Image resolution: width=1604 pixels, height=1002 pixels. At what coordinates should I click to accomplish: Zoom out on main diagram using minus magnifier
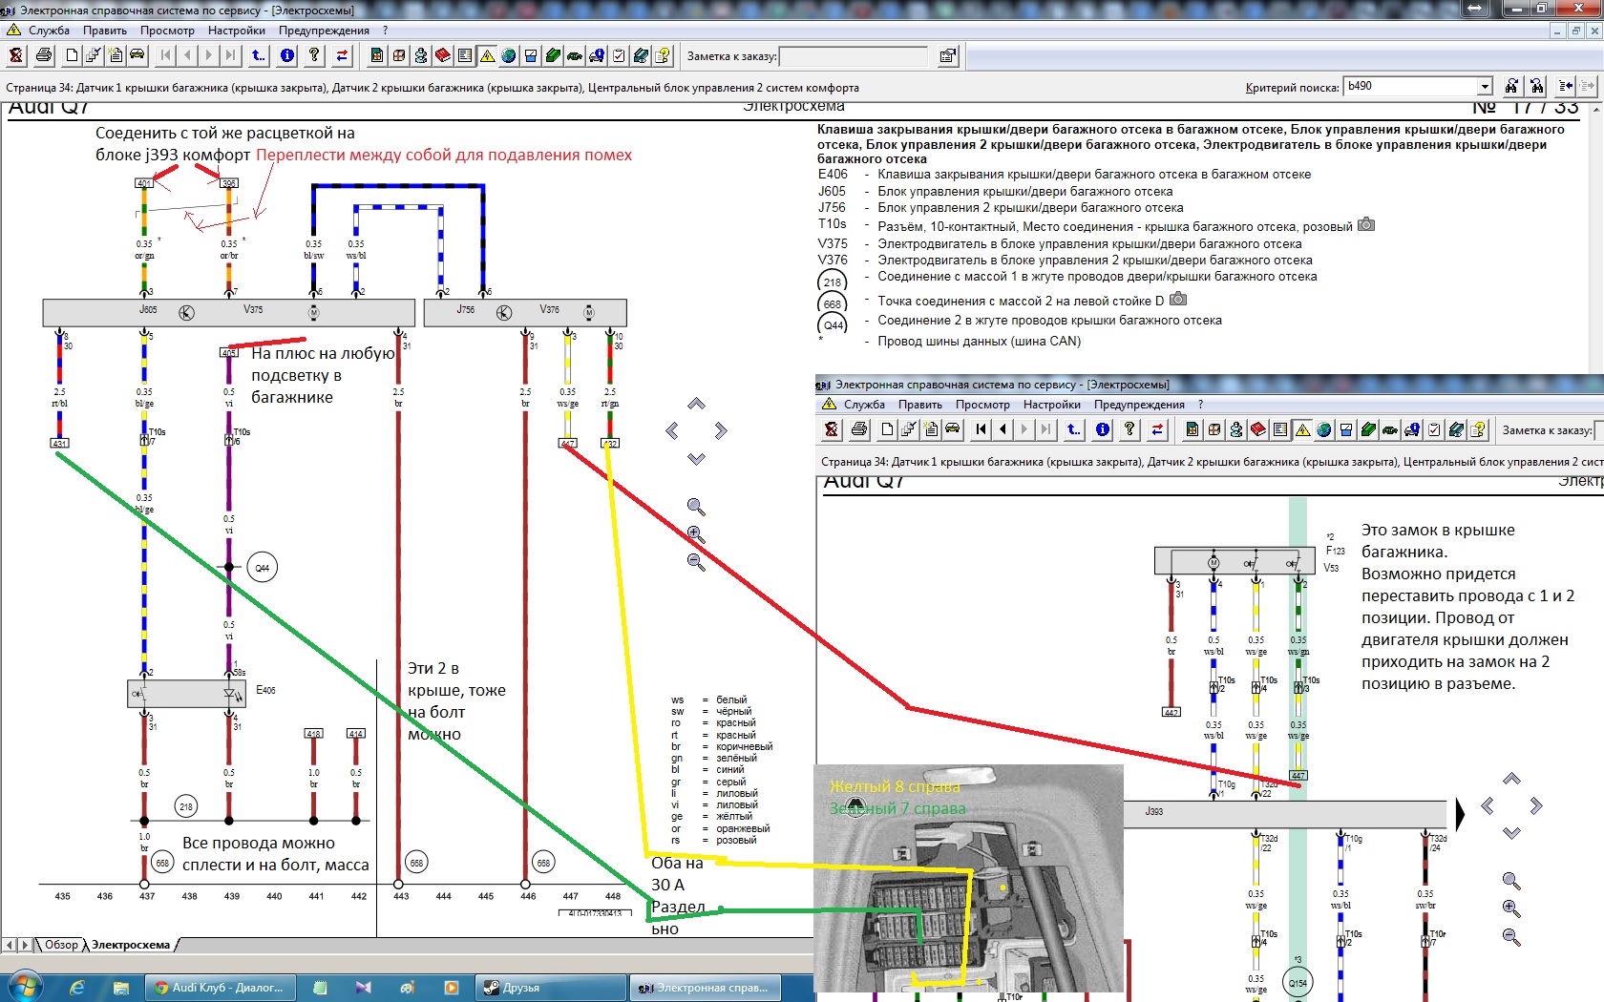(x=696, y=562)
